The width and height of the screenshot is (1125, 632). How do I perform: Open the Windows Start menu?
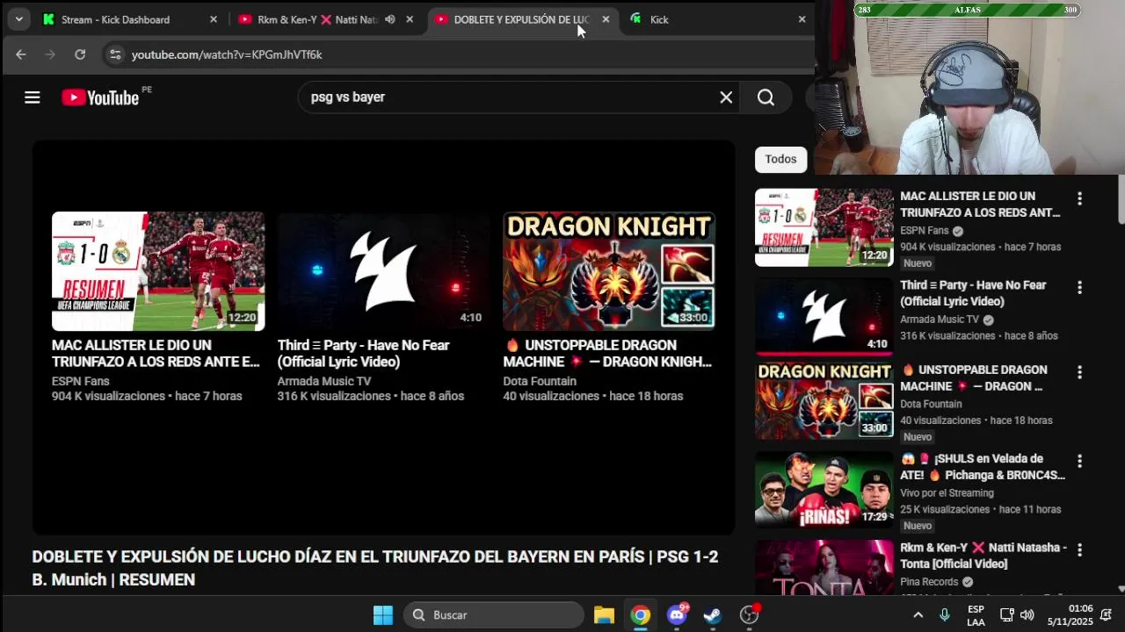[383, 615]
